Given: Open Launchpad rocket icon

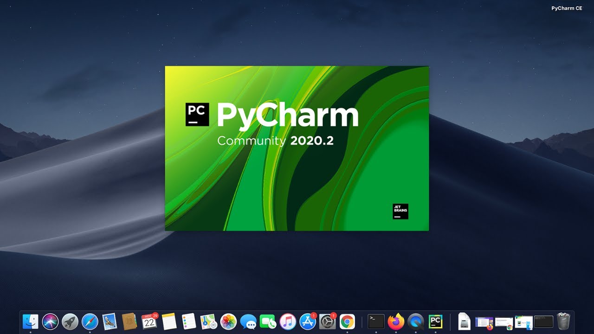Looking at the screenshot, I should [x=70, y=321].
